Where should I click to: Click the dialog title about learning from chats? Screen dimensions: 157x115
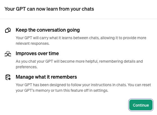pos(49,9)
